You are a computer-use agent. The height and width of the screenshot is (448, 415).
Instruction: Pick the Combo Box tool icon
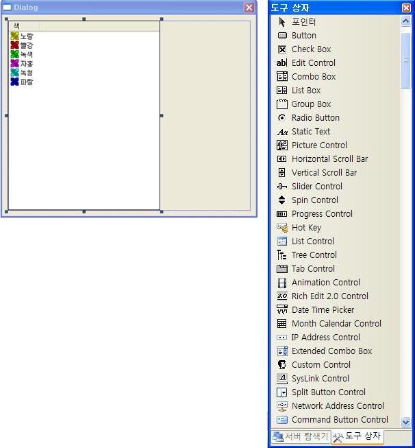pos(281,77)
